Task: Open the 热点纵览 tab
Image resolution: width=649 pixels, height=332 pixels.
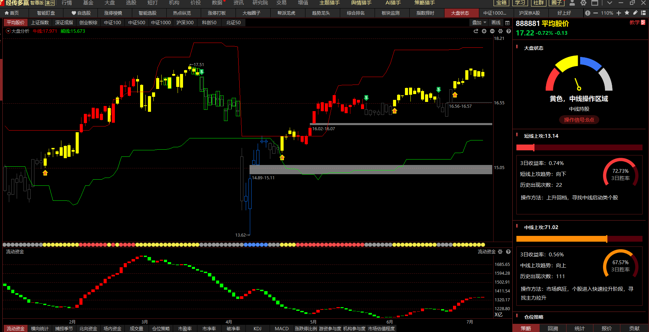Action: 182,13
